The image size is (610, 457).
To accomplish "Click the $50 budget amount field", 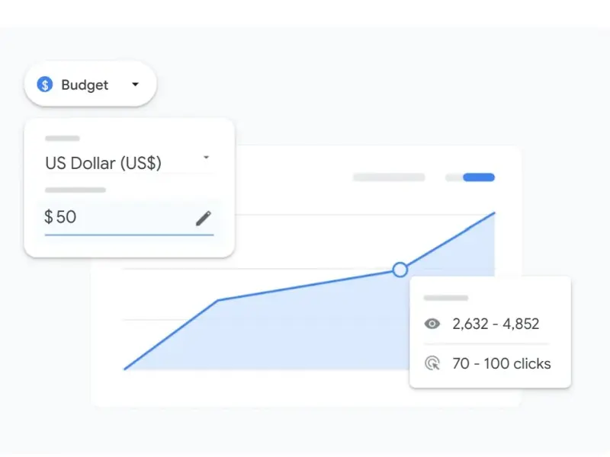I will point(114,217).
